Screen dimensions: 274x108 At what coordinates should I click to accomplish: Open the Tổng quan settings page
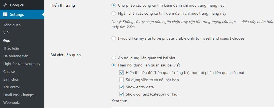[x=12, y=25]
